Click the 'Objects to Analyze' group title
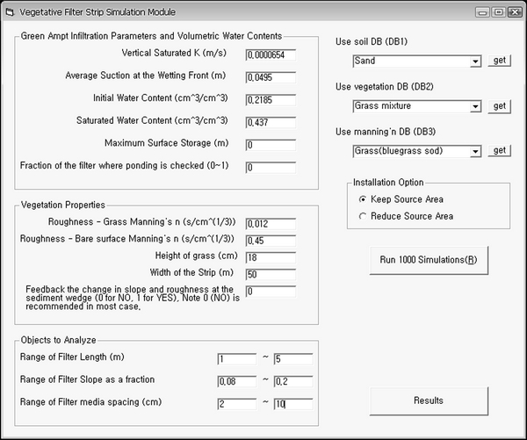527x440 pixels. pyautogui.click(x=58, y=340)
